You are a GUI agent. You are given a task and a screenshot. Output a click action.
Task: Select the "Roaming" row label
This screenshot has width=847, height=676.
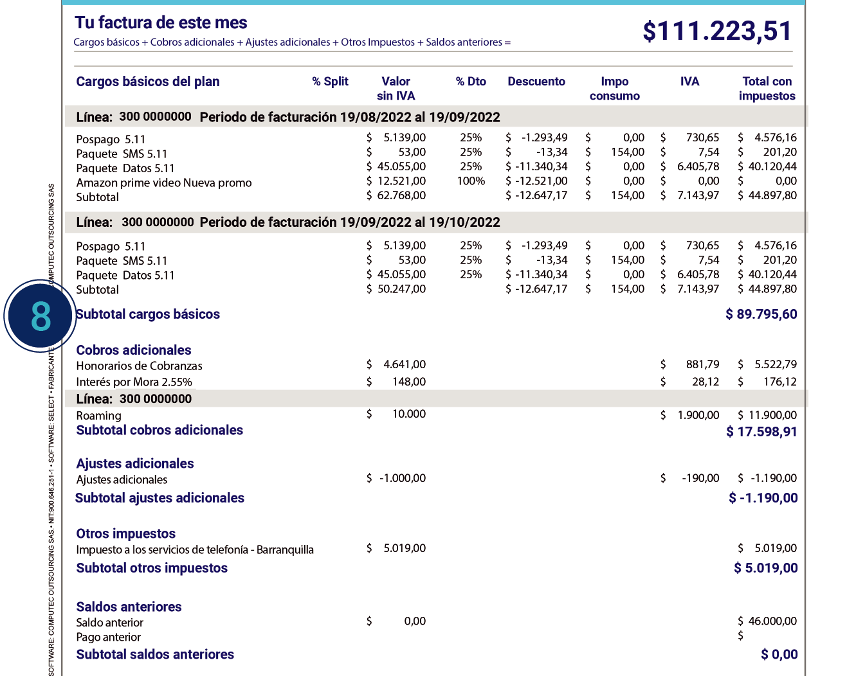point(98,416)
